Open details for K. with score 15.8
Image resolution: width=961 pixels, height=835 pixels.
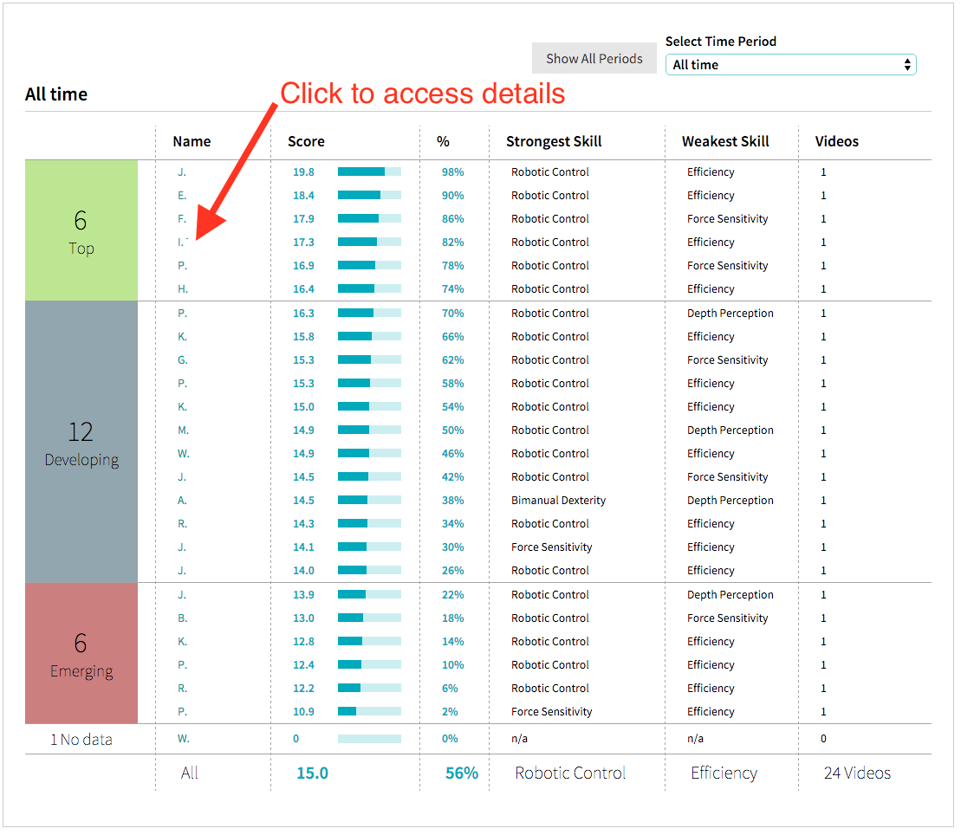click(x=183, y=337)
